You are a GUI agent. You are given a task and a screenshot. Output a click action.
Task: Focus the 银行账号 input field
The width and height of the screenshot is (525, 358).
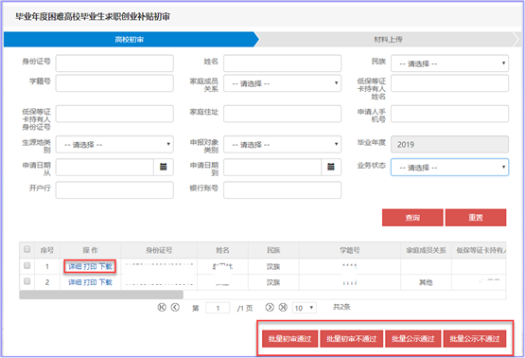tap(282, 190)
